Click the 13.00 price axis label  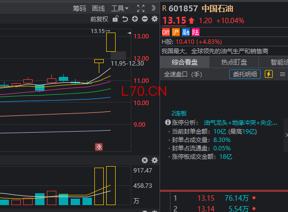[141, 36]
